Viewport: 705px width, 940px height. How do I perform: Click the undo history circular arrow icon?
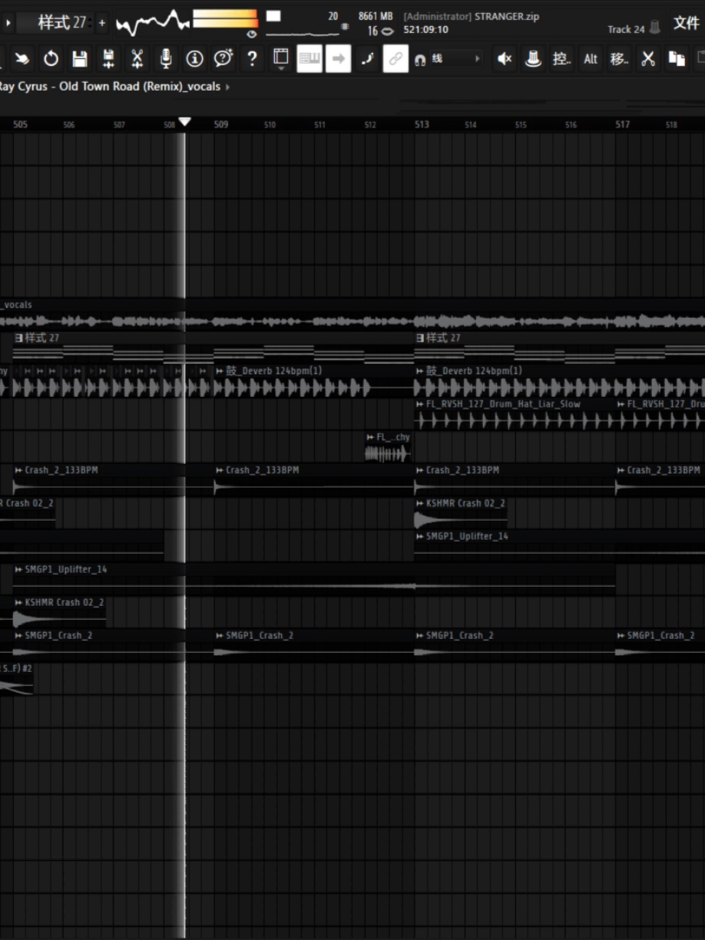tap(51, 58)
